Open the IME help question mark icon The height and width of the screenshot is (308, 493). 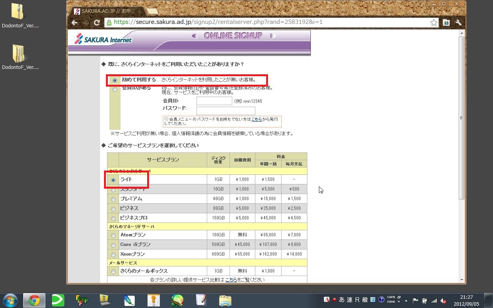(x=381, y=300)
